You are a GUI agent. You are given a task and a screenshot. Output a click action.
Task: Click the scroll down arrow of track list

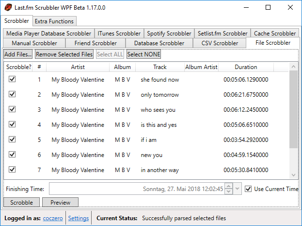pyautogui.click(x=293, y=175)
